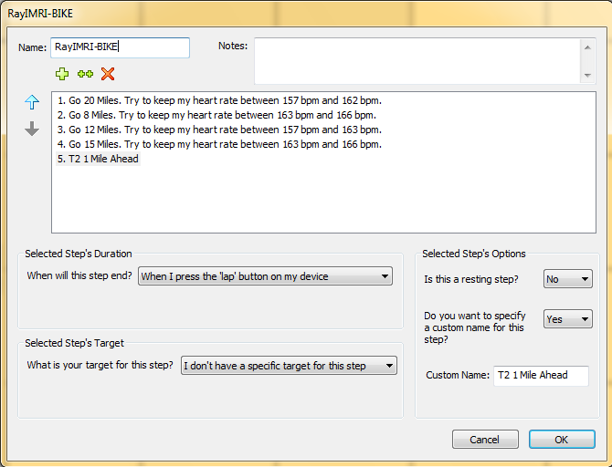Screen dimensions: 612x467
Task: Click the Notes scrollbar down arrow
Action: 587,75
